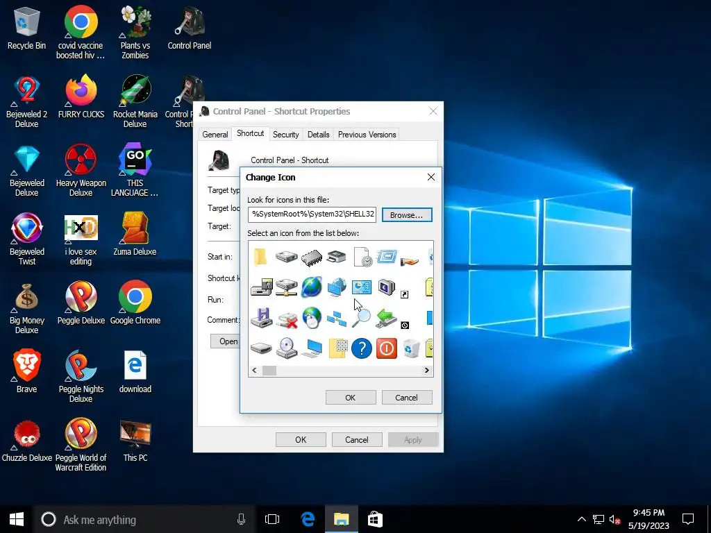This screenshot has width=711, height=533.
Task: Click the right arrow of the icon list scrollbar
Action: point(427,371)
